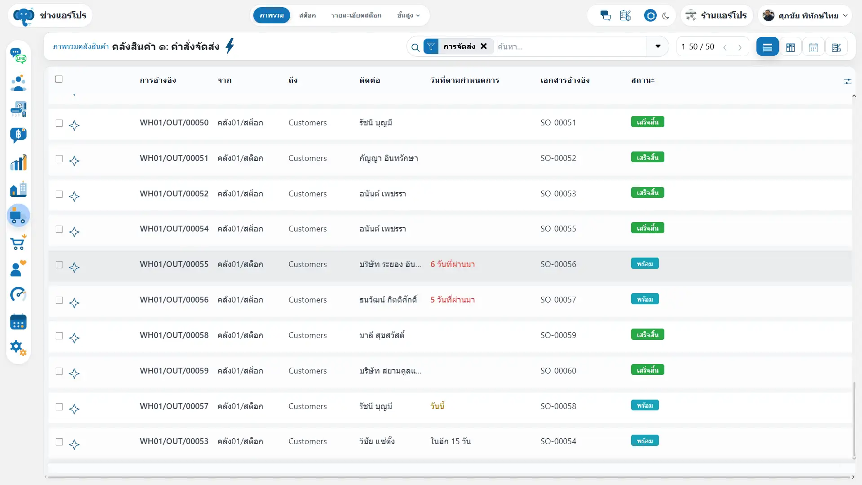Select all rows with header checkbox
Viewport: 862px width, 485px height.
pos(59,79)
